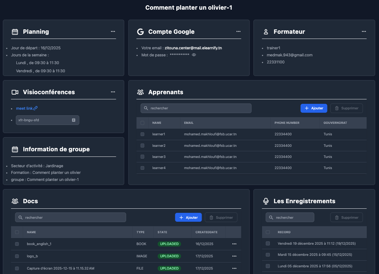This screenshot has width=379, height=274.
Task: Check the Lundi 05 décembre recording
Action: pos(268,266)
